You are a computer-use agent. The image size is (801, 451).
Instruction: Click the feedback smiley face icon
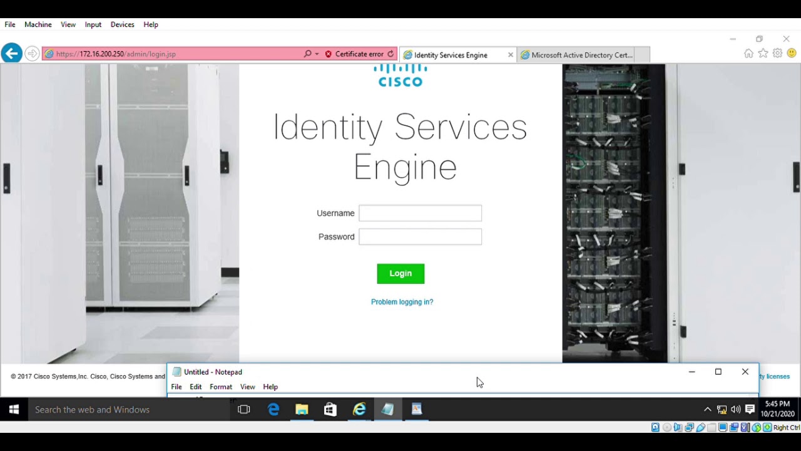click(x=792, y=54)
